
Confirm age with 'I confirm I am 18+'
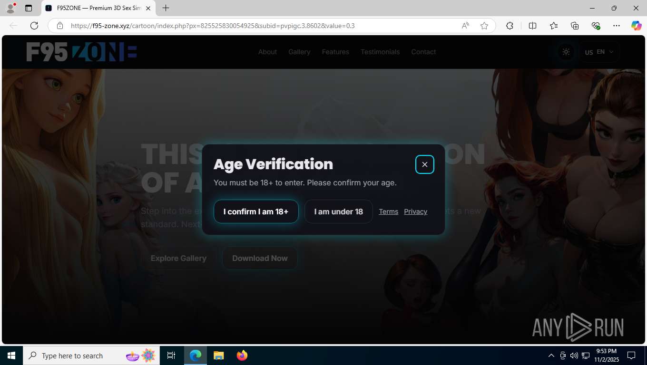[256, 211]
